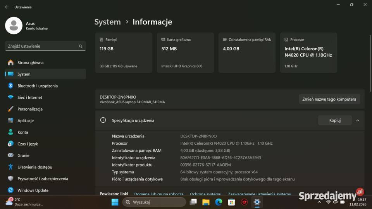Show hidden system tray icons

click(x=319, y=202)
